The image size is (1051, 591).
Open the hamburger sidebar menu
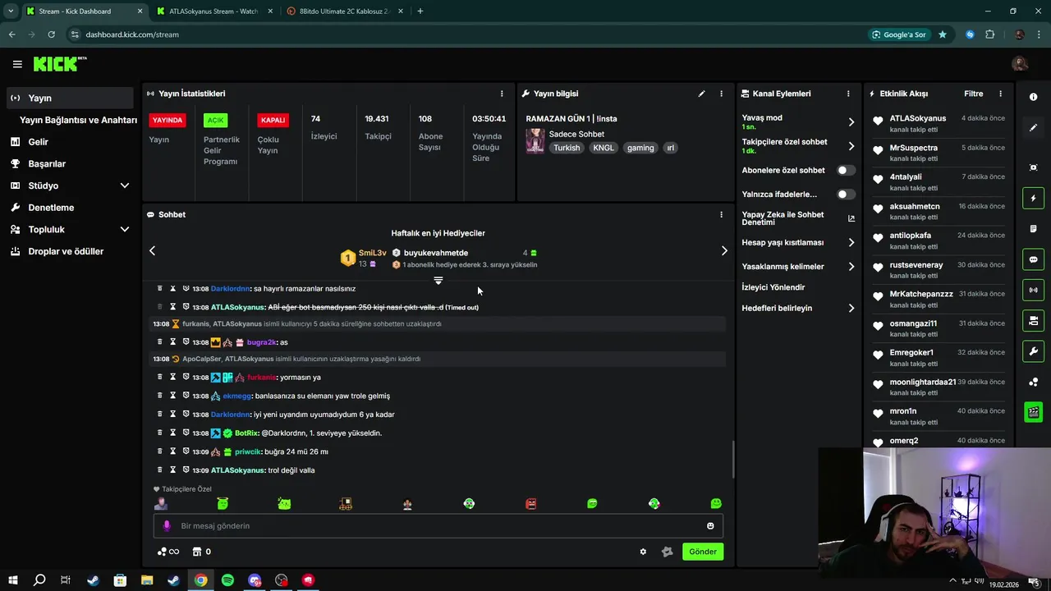(17, 64)
